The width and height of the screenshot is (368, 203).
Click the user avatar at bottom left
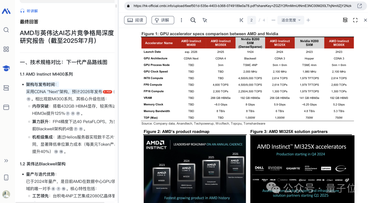6,194
